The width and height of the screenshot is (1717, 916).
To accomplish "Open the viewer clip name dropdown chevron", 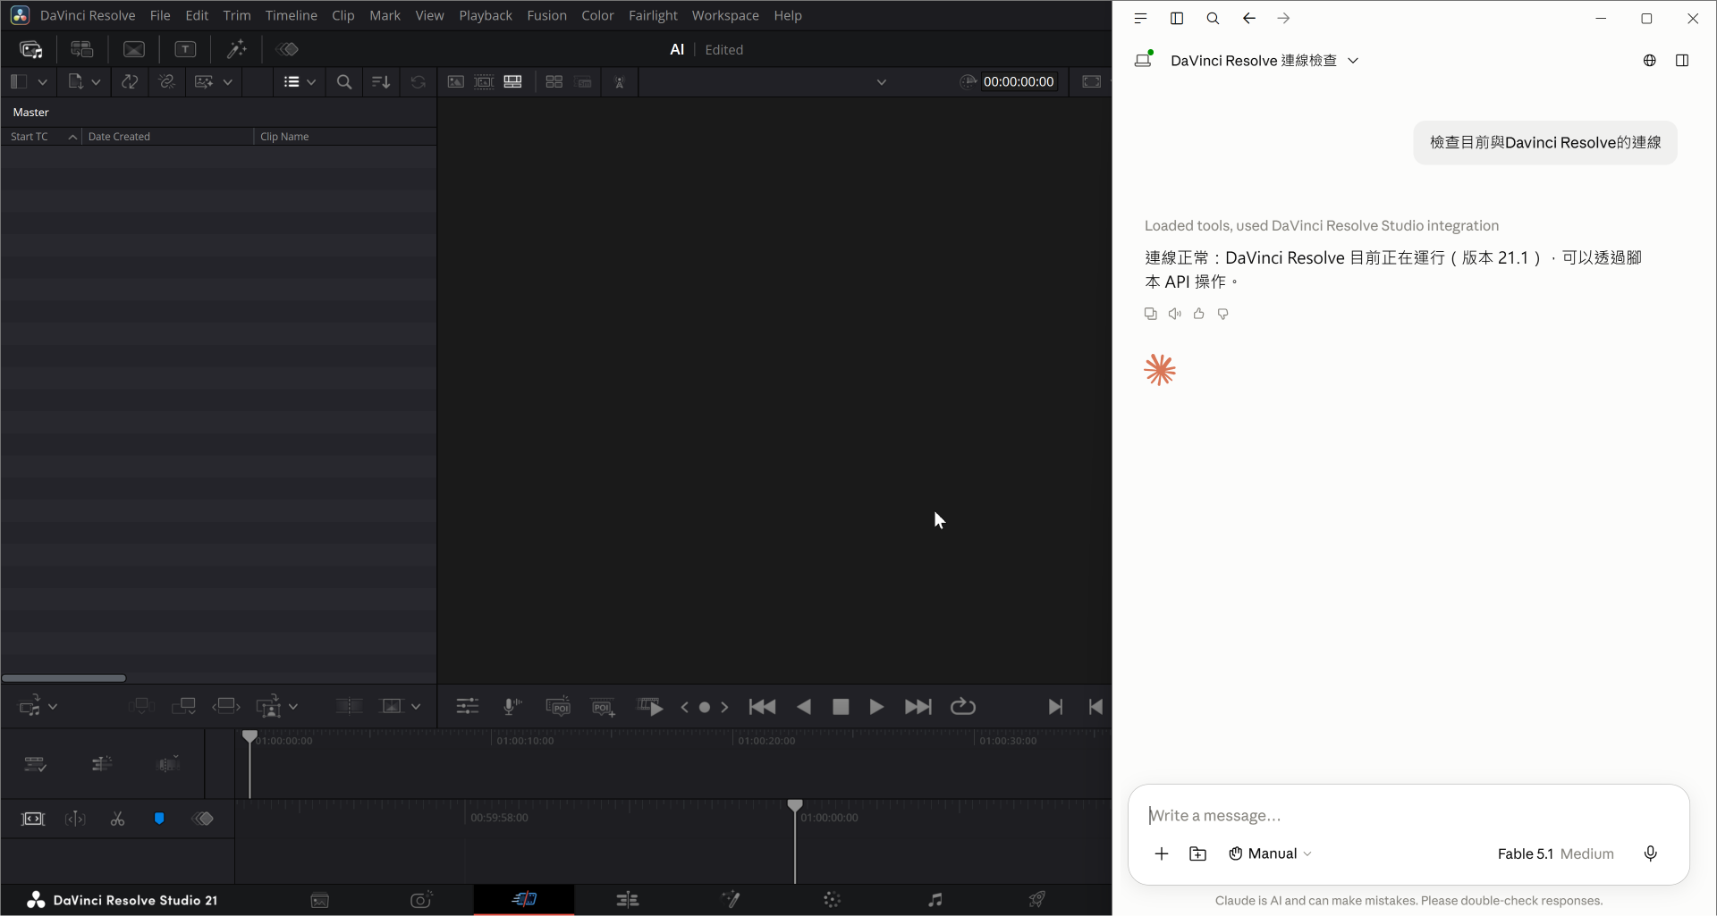I will [882, 81].
